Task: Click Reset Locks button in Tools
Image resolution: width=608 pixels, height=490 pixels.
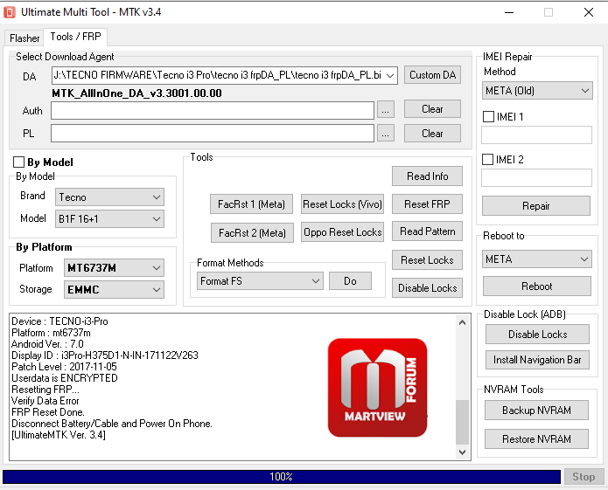Action: (x=427, y=260)
